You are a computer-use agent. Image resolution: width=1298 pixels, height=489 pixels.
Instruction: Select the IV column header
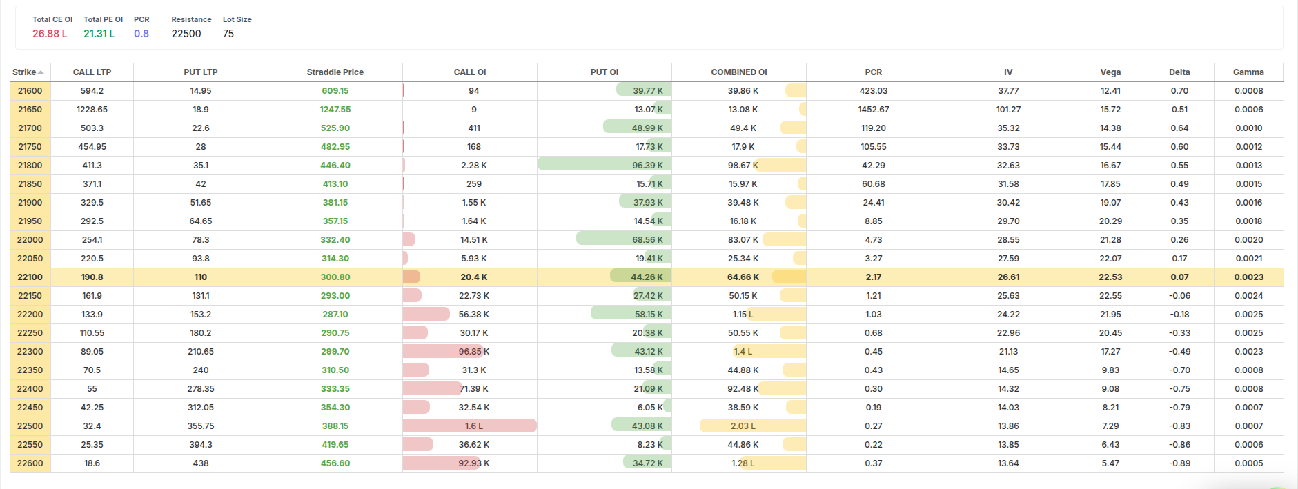coord(1008,72)
